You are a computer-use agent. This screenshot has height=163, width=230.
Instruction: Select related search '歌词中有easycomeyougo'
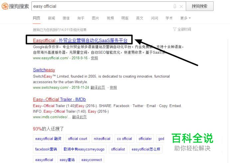(84, 149)
